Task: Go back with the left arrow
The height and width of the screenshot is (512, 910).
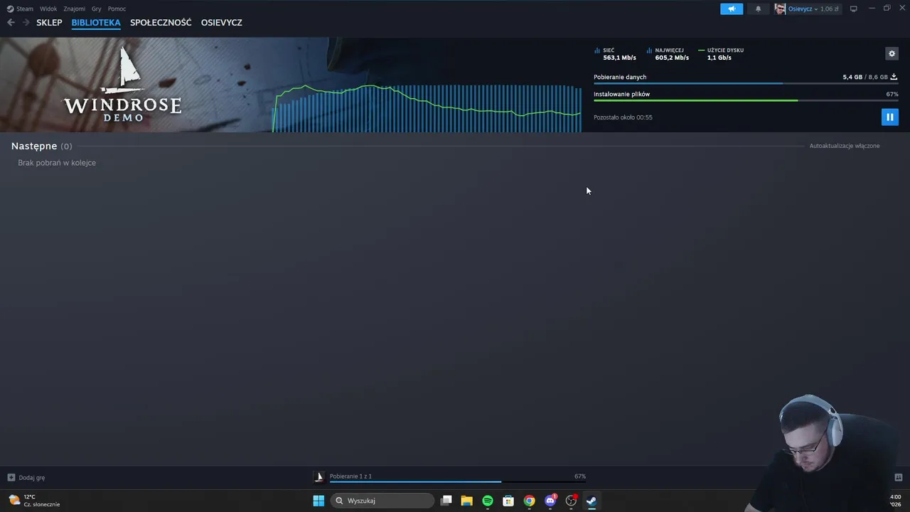Action: pos(11,22)
